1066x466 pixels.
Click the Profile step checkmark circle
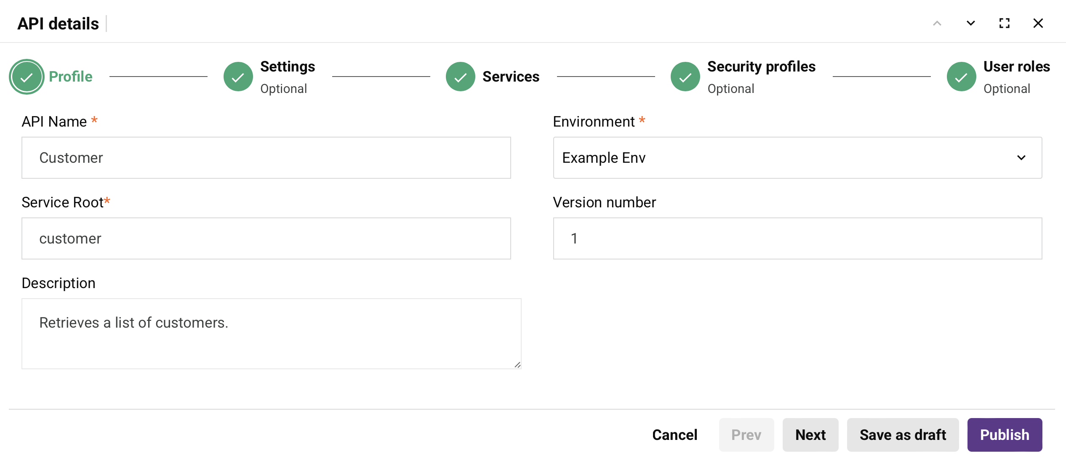27,77
